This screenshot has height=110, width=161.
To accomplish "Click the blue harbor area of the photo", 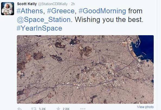I will [146, 47].
